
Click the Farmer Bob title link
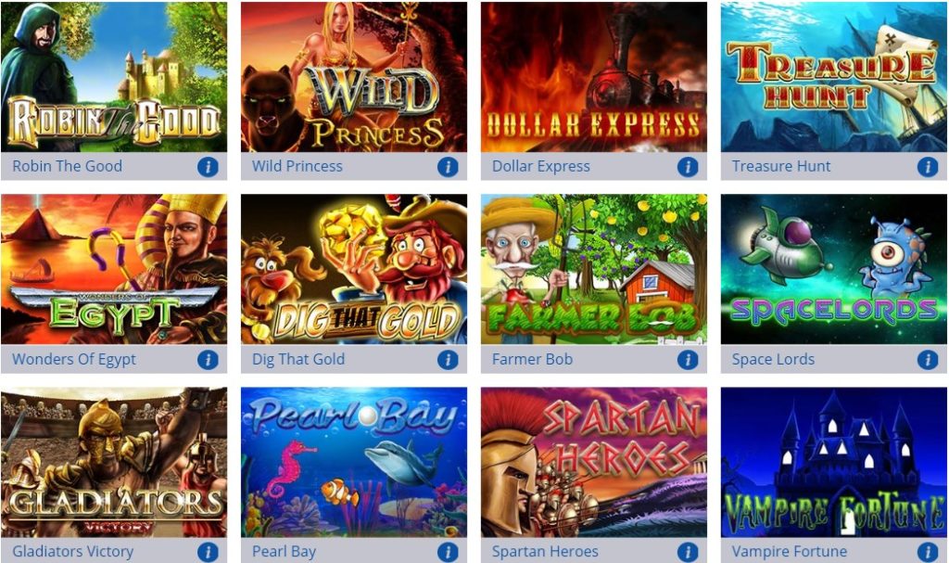coord(532,359)
